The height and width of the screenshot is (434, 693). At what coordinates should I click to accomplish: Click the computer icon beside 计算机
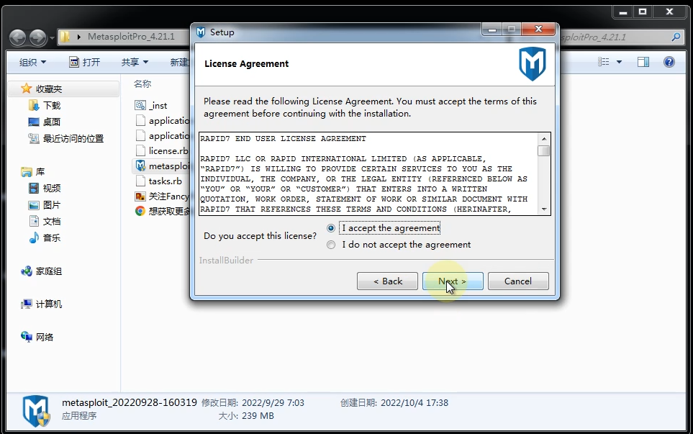point(27,304)
